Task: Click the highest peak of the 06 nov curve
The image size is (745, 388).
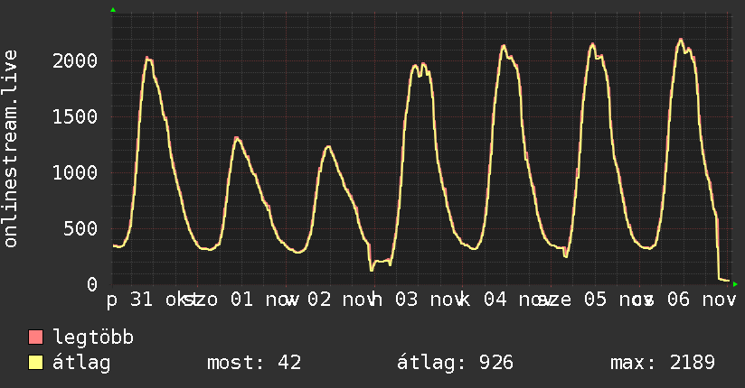Action: tap(681, 40)
